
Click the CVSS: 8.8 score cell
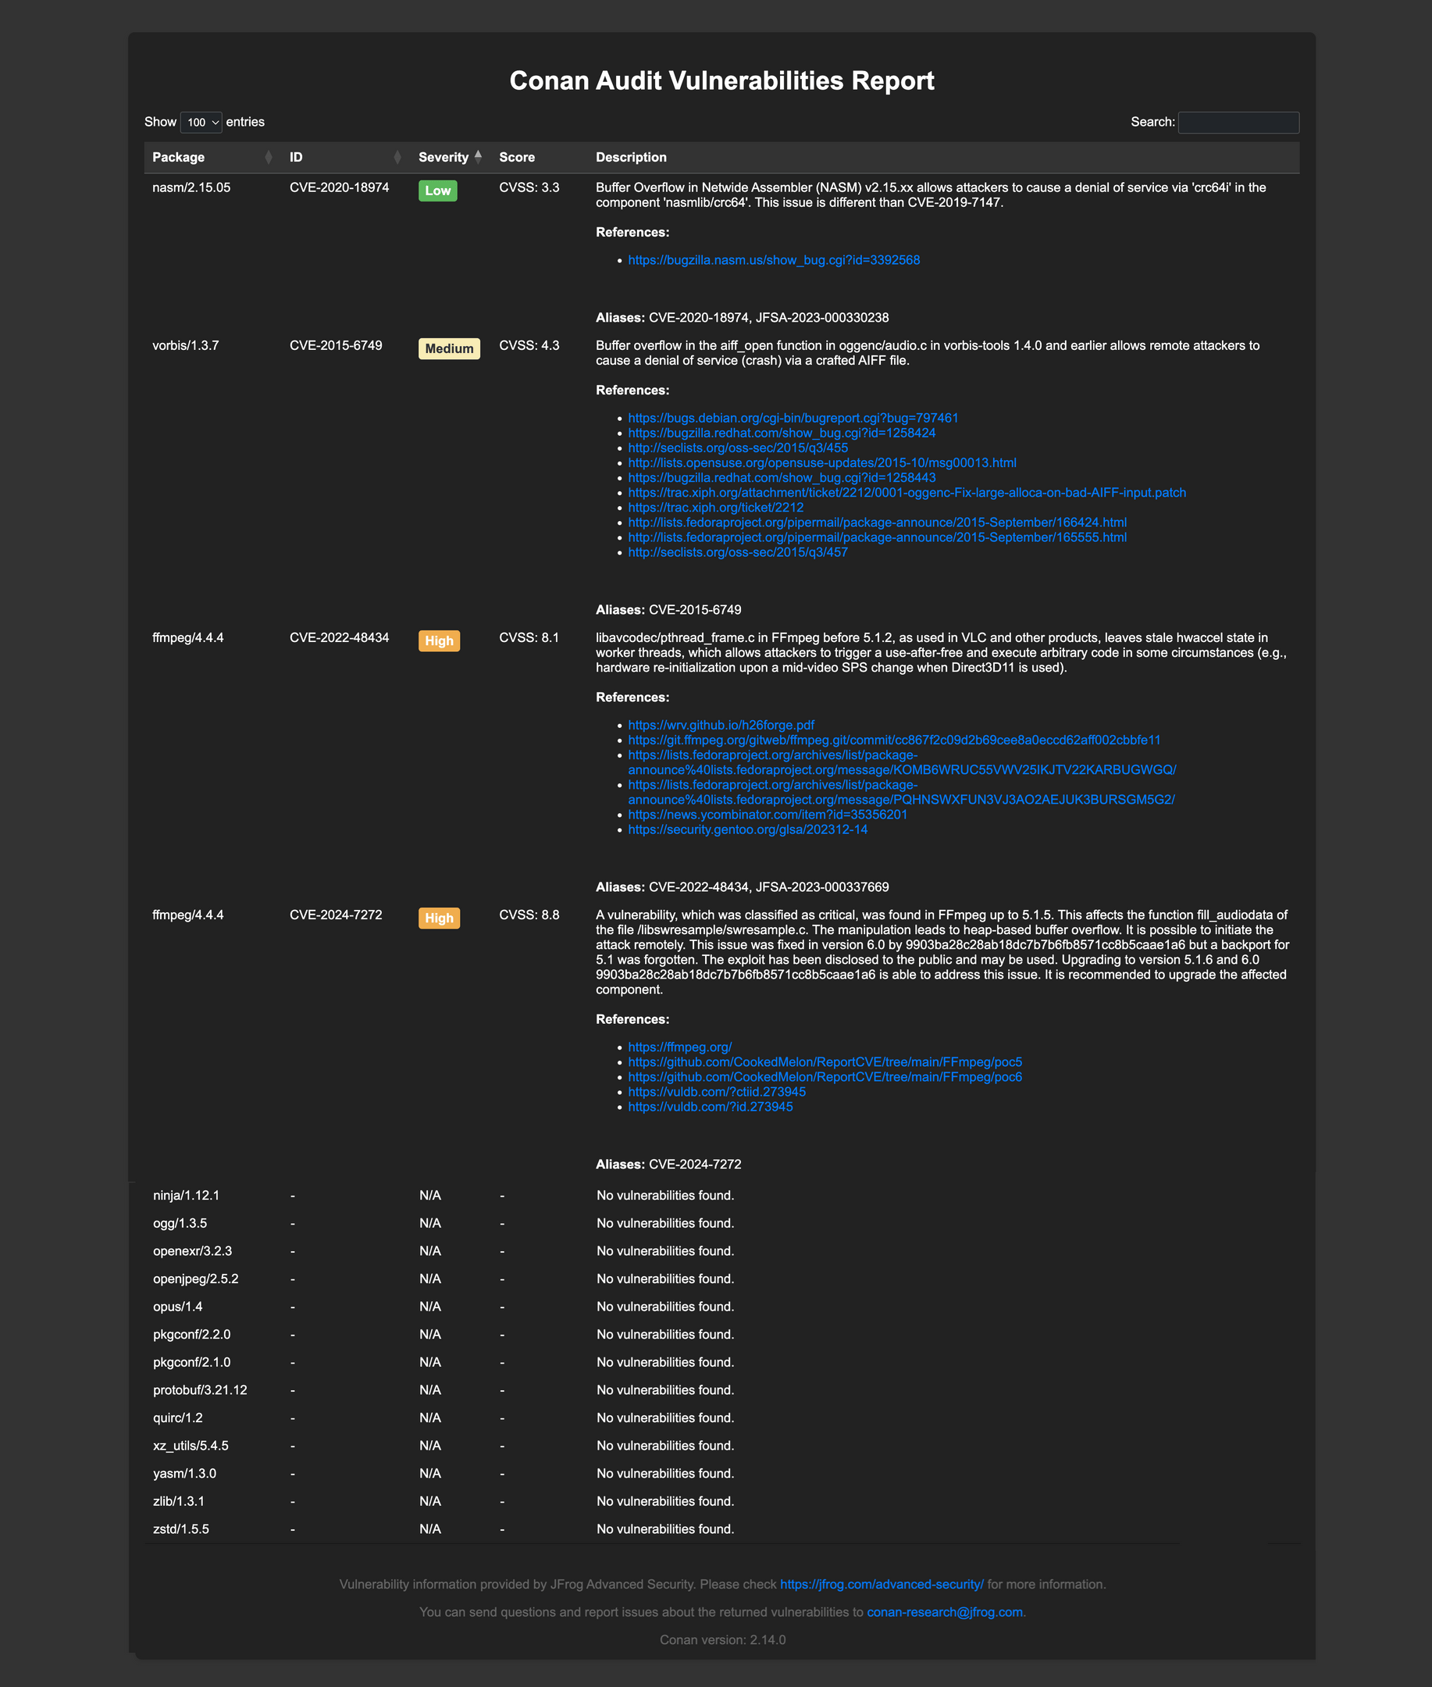[x=529, y=915]
